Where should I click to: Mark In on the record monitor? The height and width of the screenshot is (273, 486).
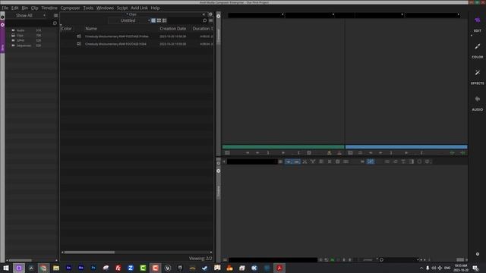pyautogui.click(x=391, y=152)
